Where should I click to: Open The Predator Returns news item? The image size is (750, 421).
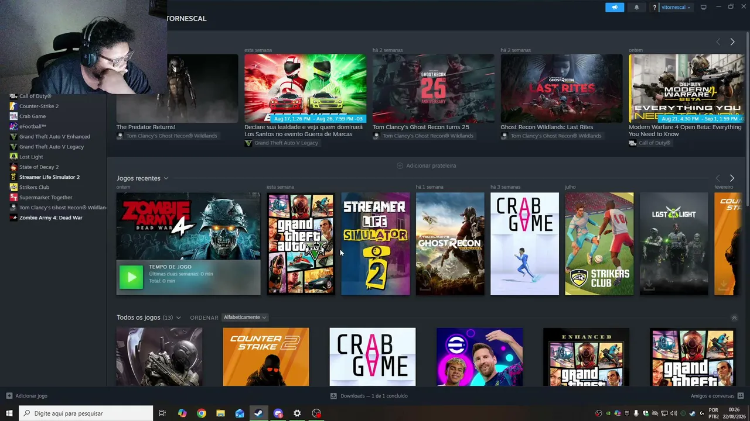pos(177,88)
